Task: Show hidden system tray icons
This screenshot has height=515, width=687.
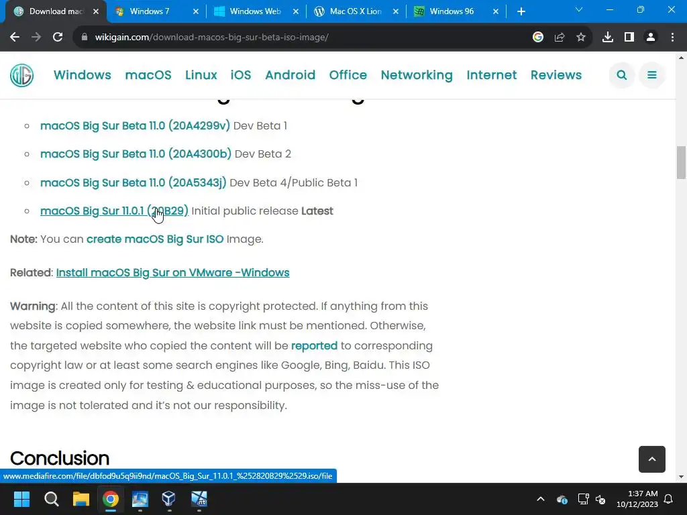Action: [x=541, y=499]
